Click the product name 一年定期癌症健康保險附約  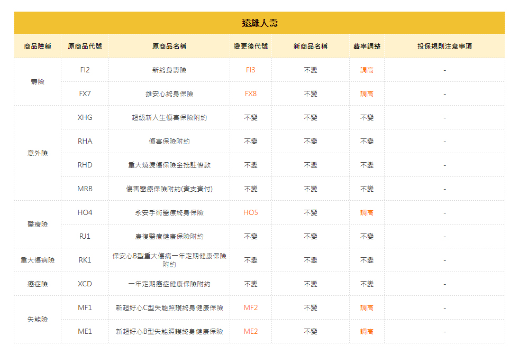point(169,284)
